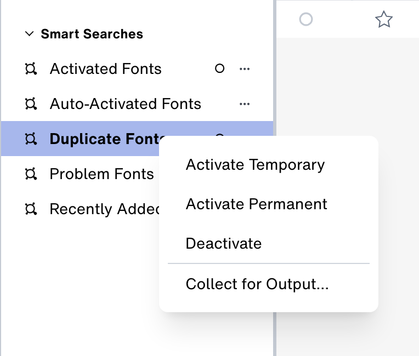Click the Problem Fonts smart search icon
This screenshot has height=356, width=419.
click(31, 174)
